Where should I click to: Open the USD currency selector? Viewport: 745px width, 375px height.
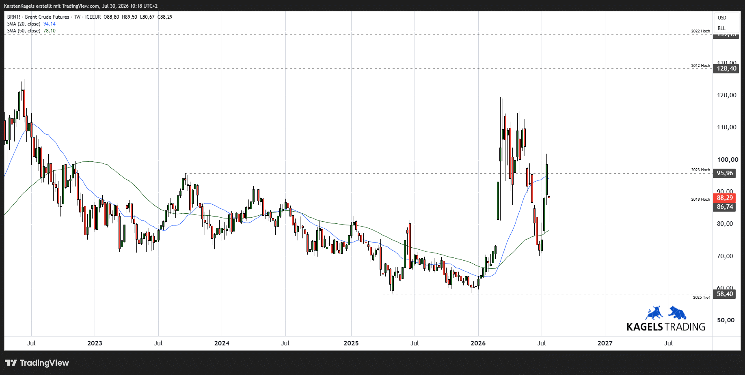(x=722, y=18)
